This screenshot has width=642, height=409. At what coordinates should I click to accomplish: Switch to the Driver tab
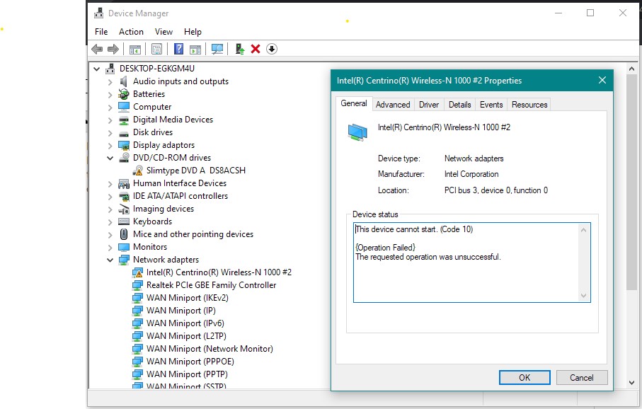[x=429, y=105]
